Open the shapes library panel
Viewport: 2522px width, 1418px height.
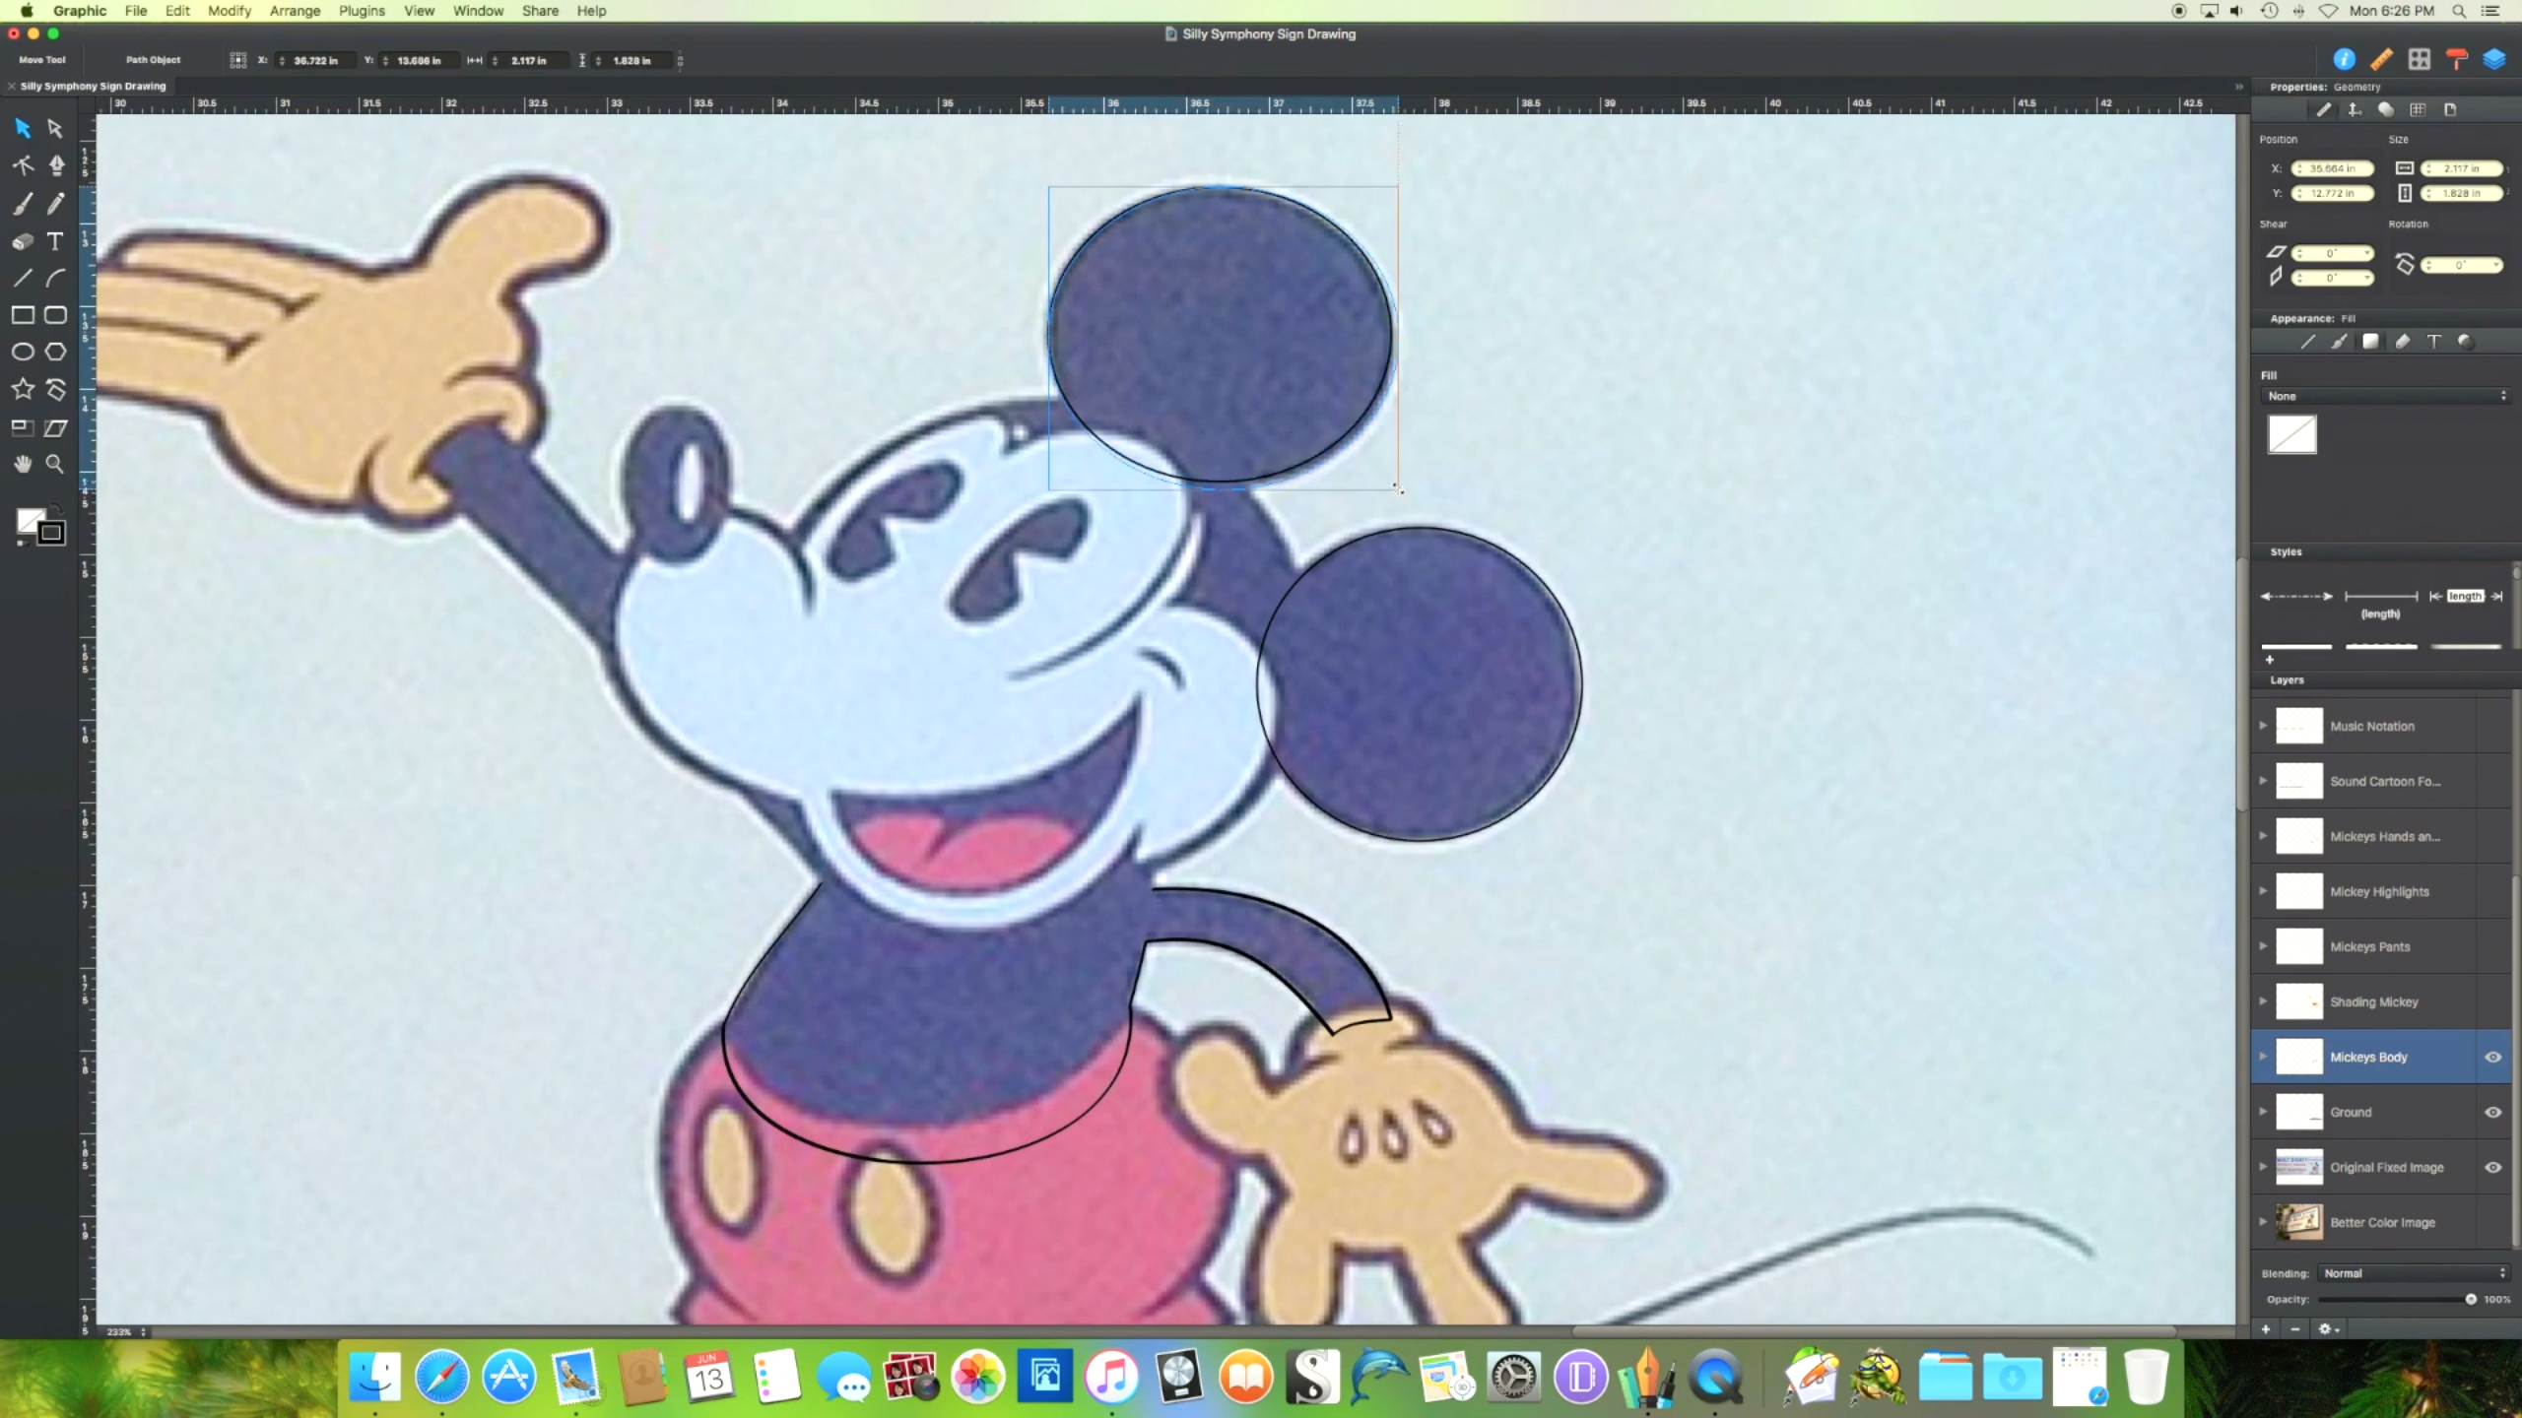coord(2420,60)
